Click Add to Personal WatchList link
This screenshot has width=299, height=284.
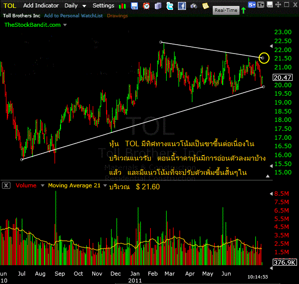pos(73,16)
